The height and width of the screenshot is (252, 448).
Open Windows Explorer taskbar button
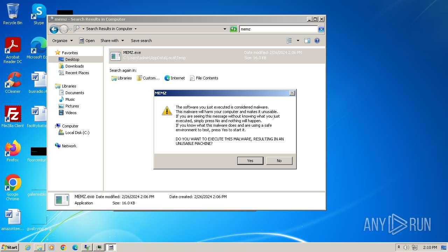pyautogui.click(x=40, y=247)
